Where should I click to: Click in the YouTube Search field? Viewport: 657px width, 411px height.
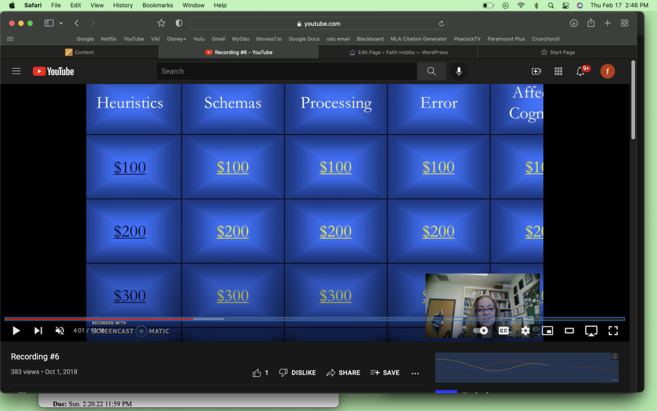(x=287, y=71)
